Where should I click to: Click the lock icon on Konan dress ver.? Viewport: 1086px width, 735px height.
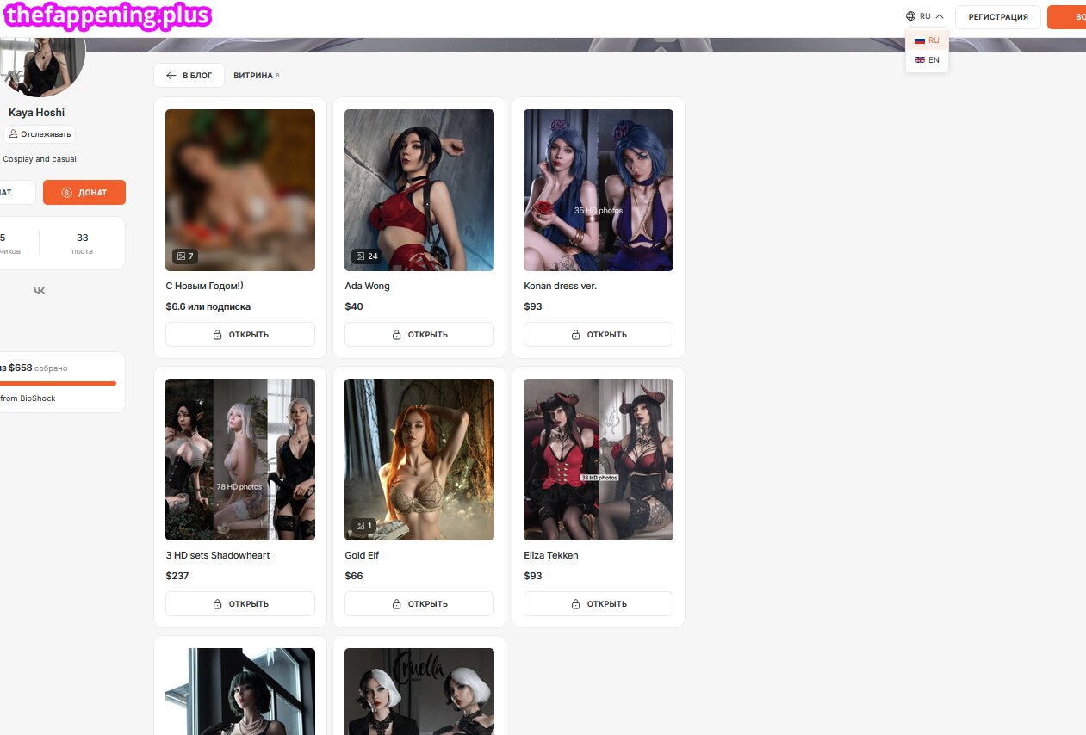point(575,335)
